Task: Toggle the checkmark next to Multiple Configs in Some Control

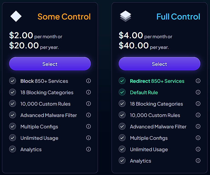Action: 12,126
